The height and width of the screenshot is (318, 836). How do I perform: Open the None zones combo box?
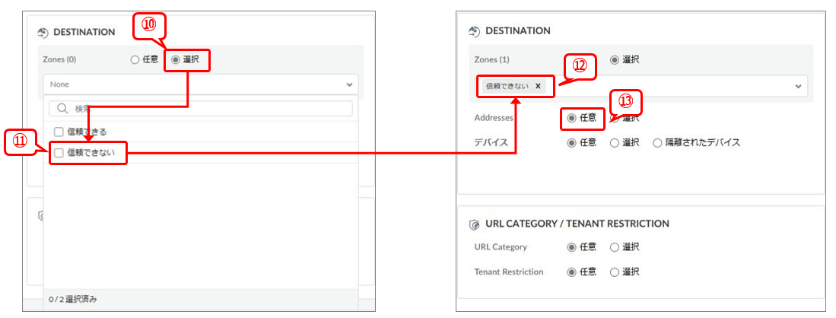click(x=190, y=84)
